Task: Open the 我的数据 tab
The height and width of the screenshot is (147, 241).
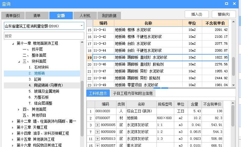Action: 109,16
